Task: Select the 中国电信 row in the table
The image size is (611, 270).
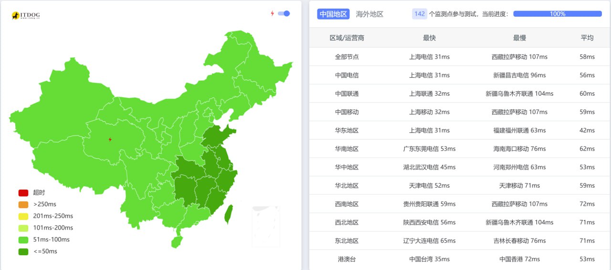Action: pyautogui.click(x=347, y=75)
